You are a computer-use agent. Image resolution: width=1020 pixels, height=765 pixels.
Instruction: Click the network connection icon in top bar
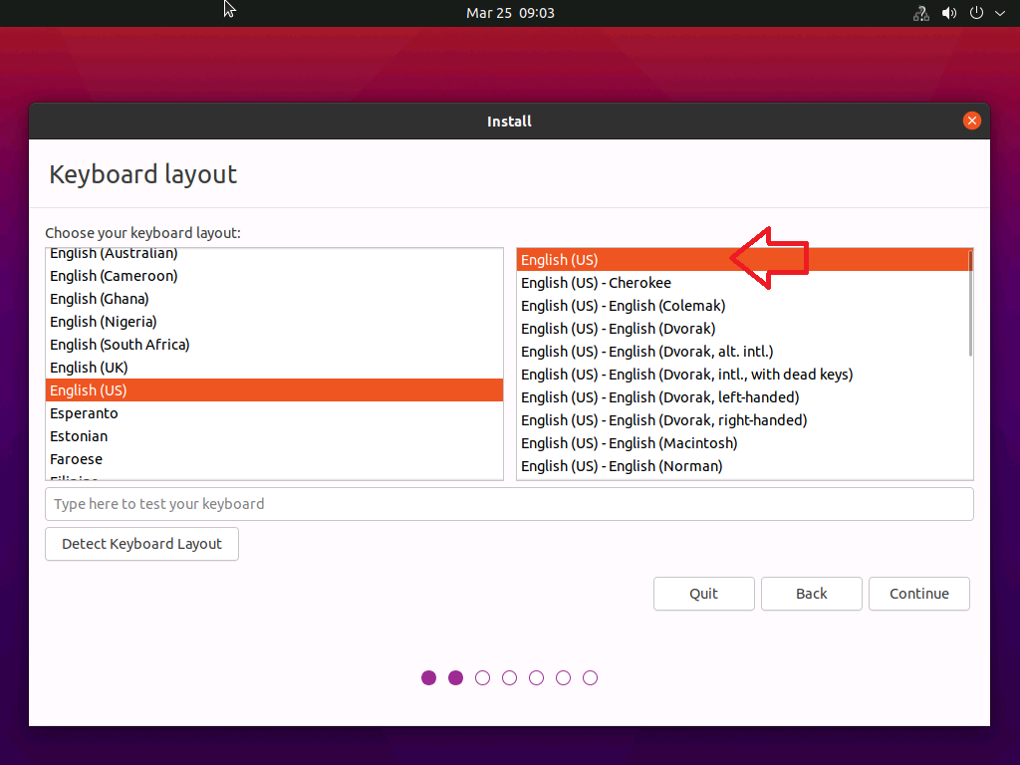pos(920,13)
